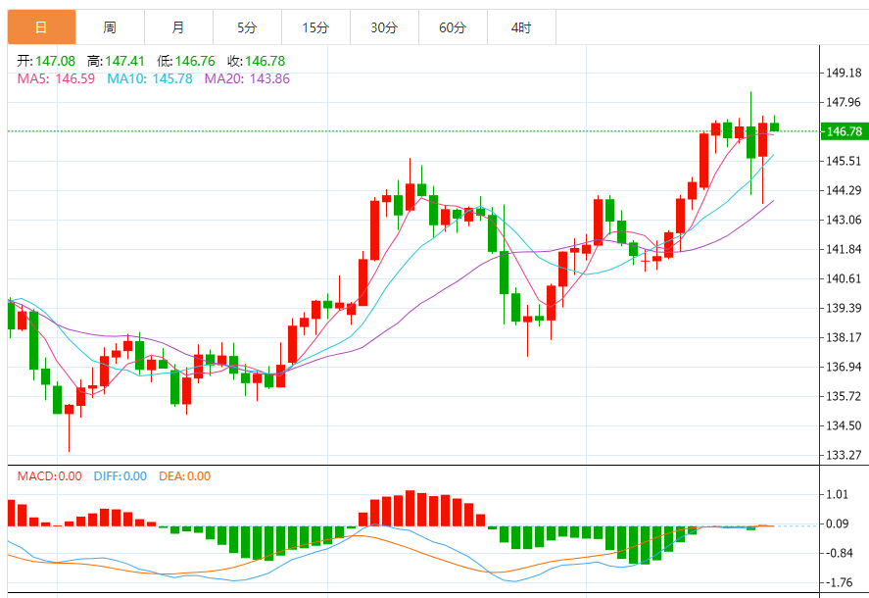The image size is (869, 598).
Task: Click the 136.94 price axis label
Action: [x=845, y=367]
